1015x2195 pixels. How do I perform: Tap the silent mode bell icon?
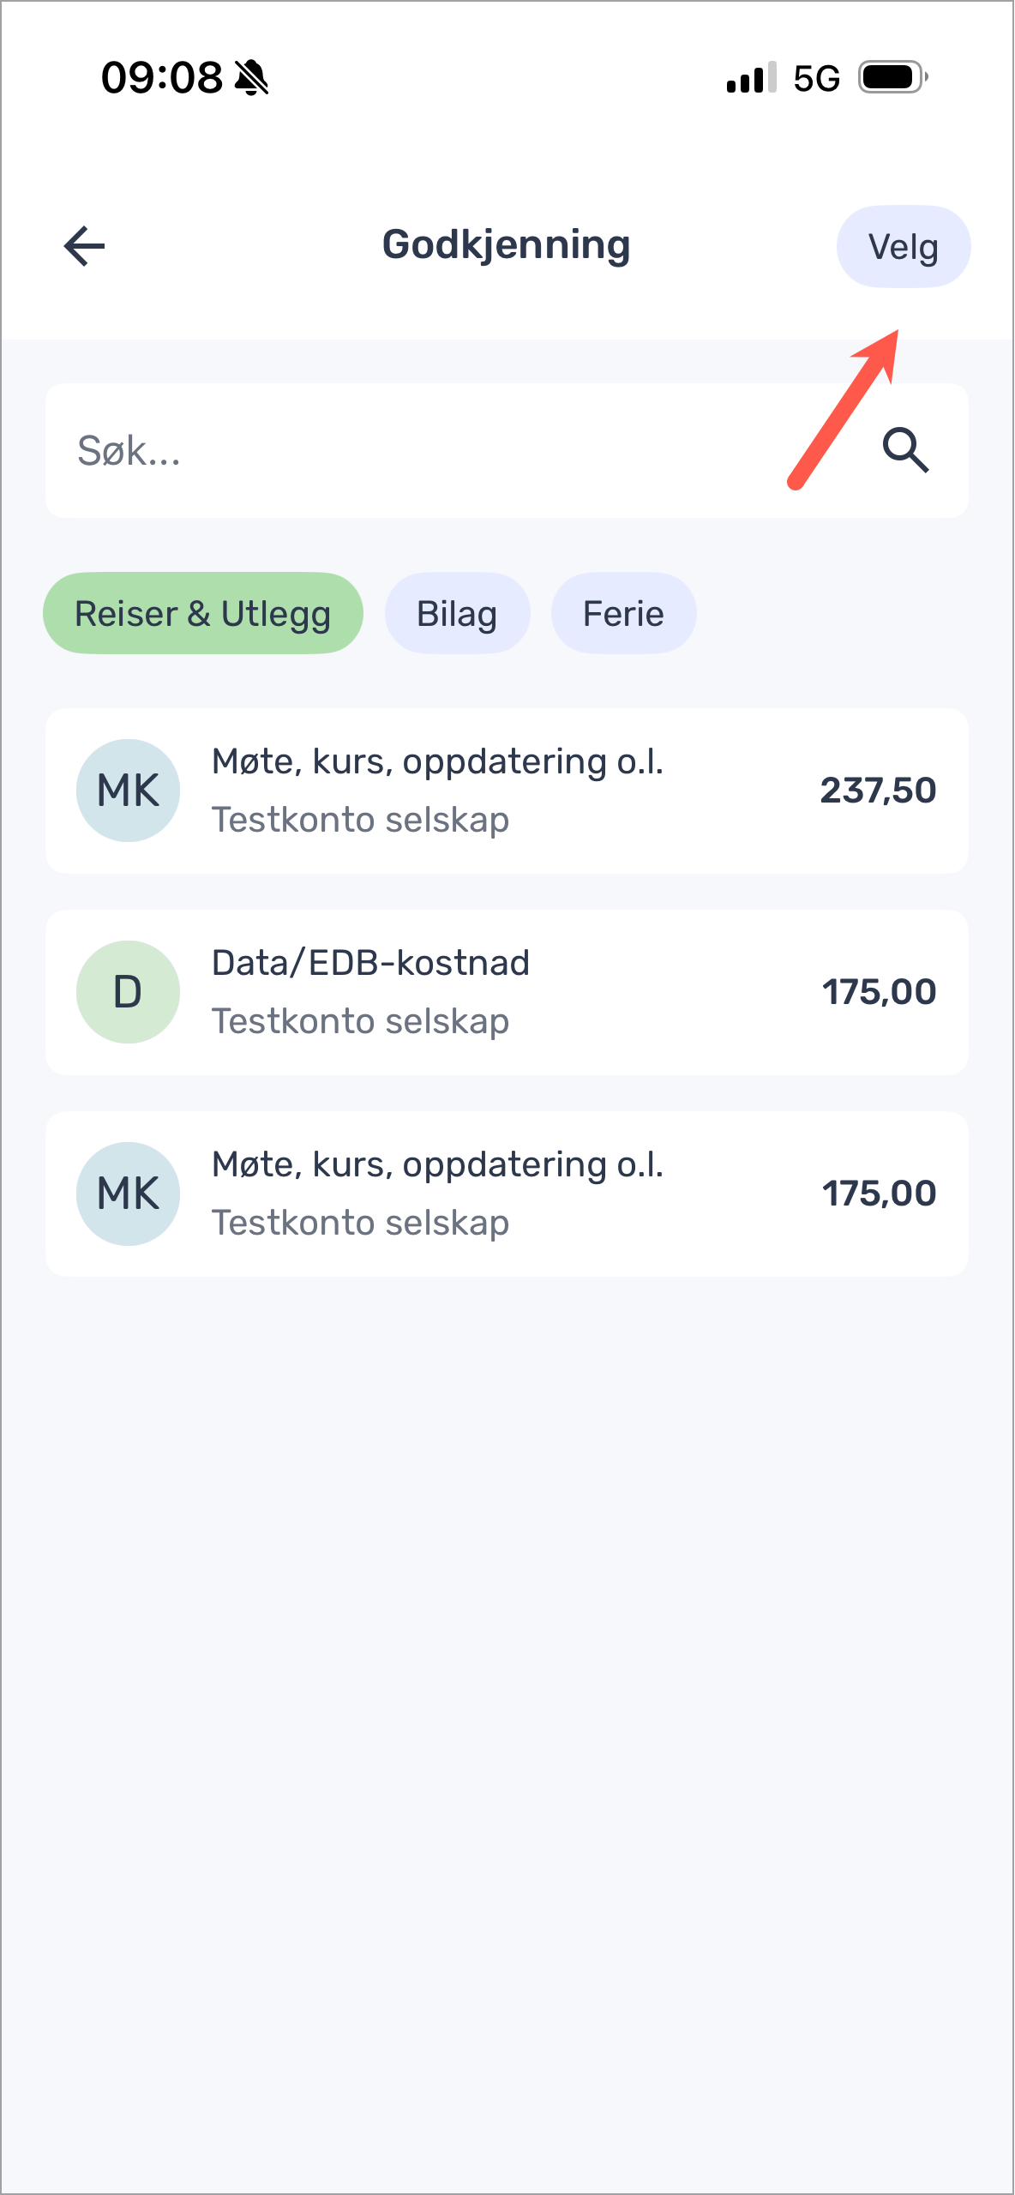[x=251, y=78]
